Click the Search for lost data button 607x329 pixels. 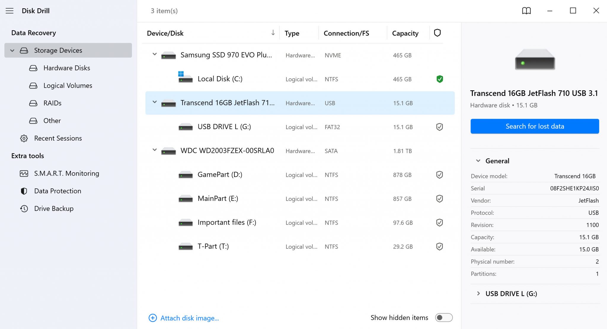coord(534,126)
